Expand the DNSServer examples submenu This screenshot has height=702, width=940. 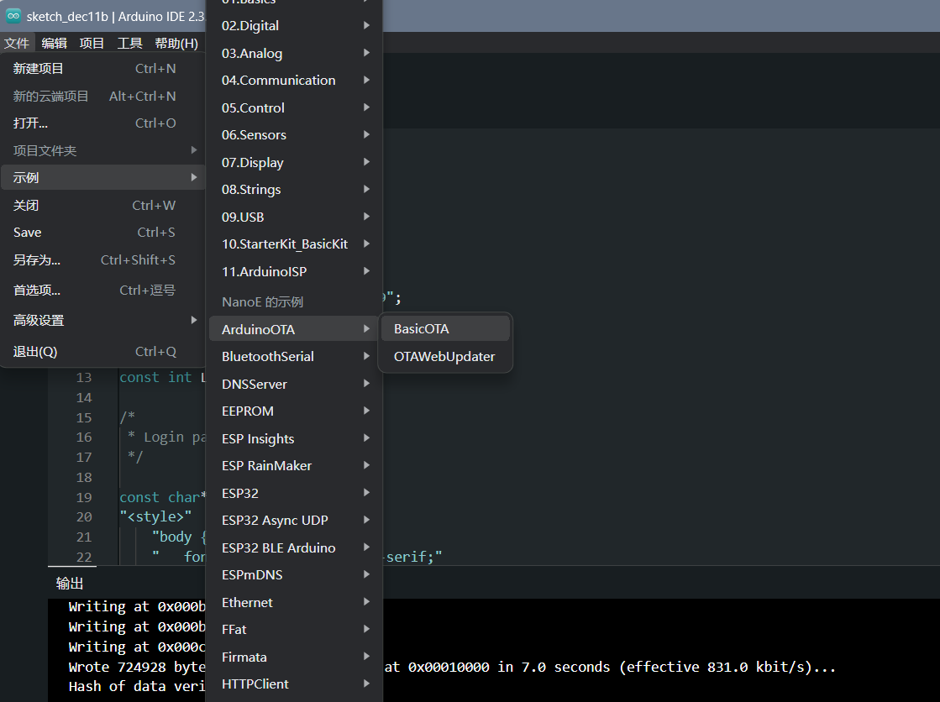pyautogui.click(x=294, y=384)
